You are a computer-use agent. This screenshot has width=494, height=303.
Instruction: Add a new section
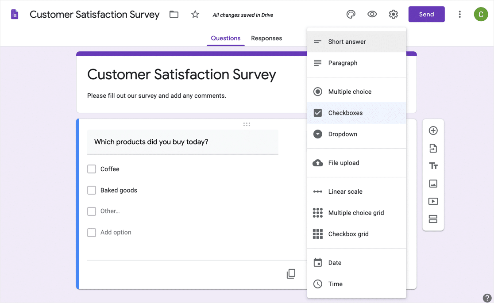point(433,219)
